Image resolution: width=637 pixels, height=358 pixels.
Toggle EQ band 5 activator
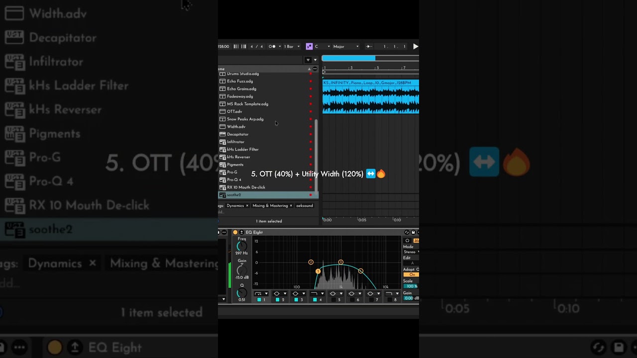(x=333, y=300)
